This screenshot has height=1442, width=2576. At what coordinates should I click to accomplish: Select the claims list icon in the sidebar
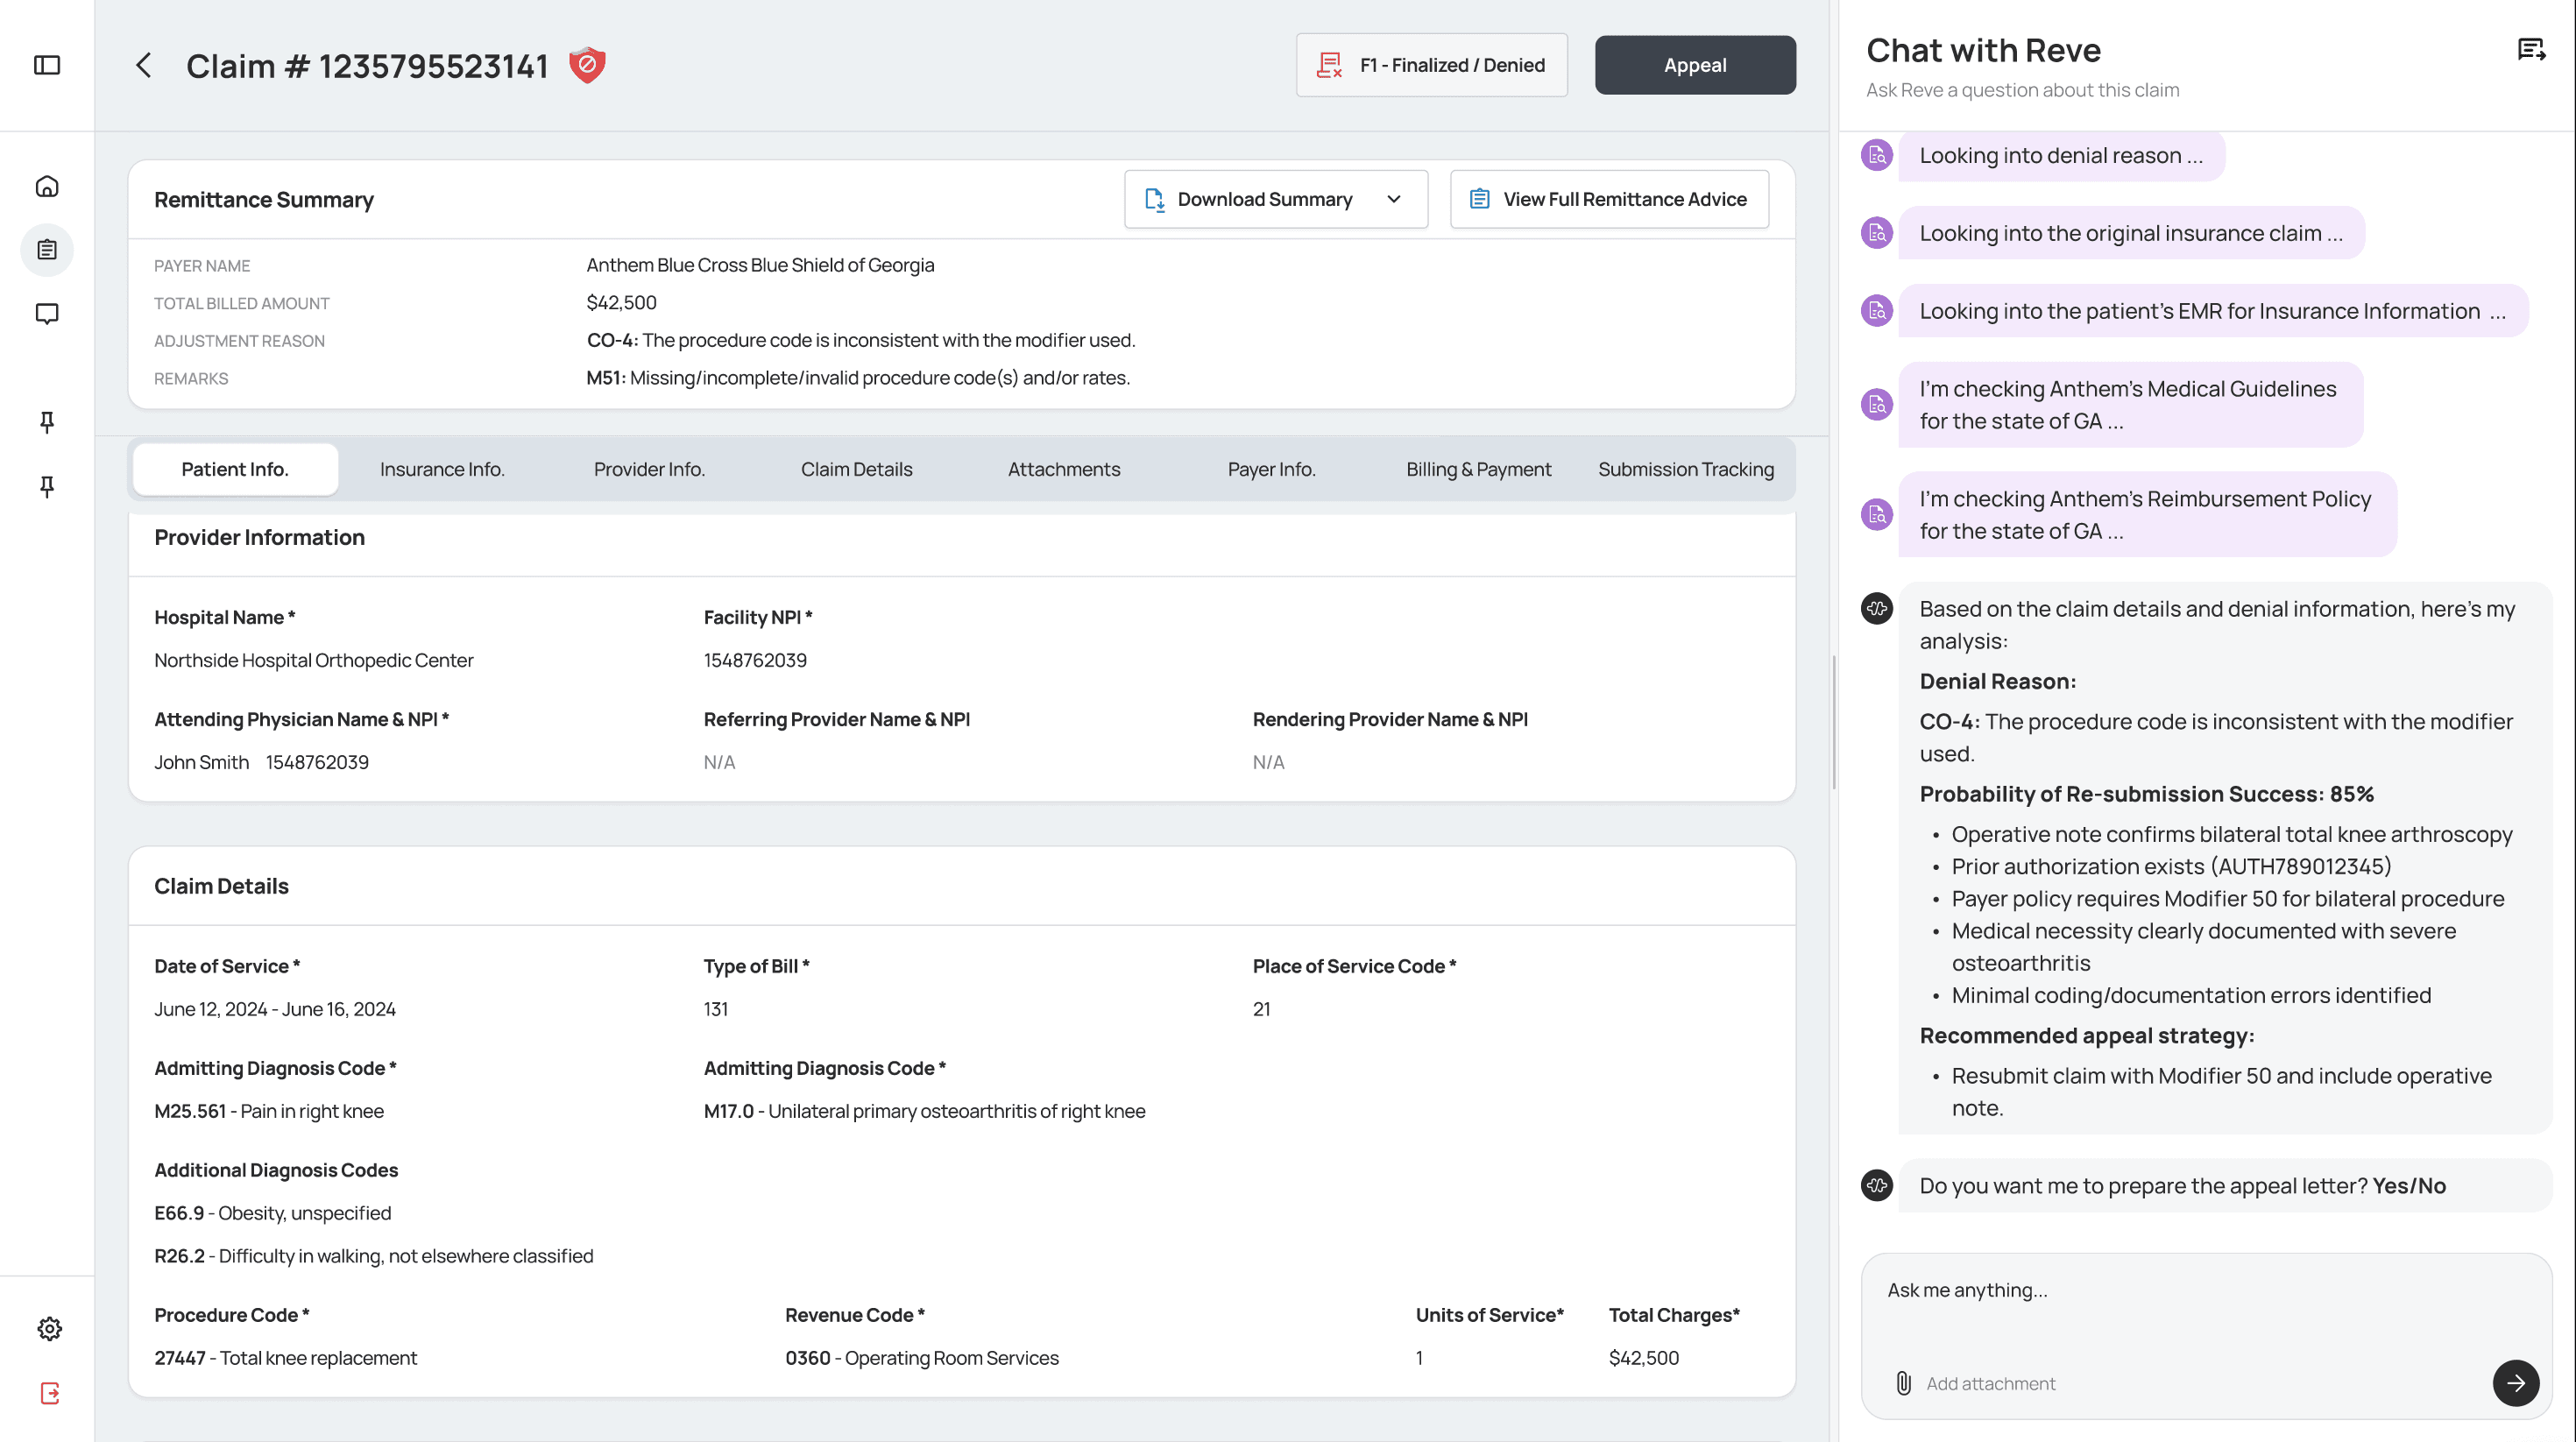(47, 250)
